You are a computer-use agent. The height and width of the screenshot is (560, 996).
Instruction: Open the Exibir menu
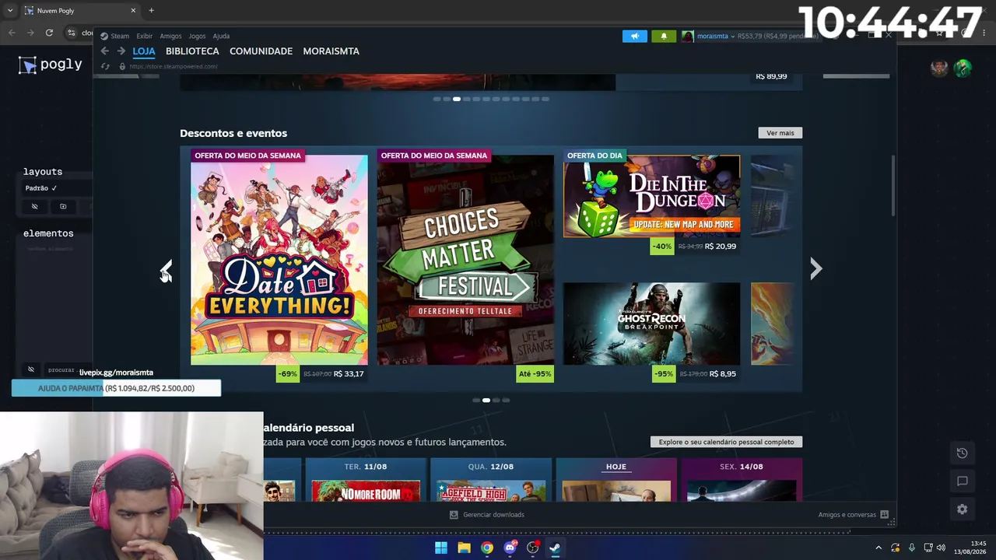145,36
